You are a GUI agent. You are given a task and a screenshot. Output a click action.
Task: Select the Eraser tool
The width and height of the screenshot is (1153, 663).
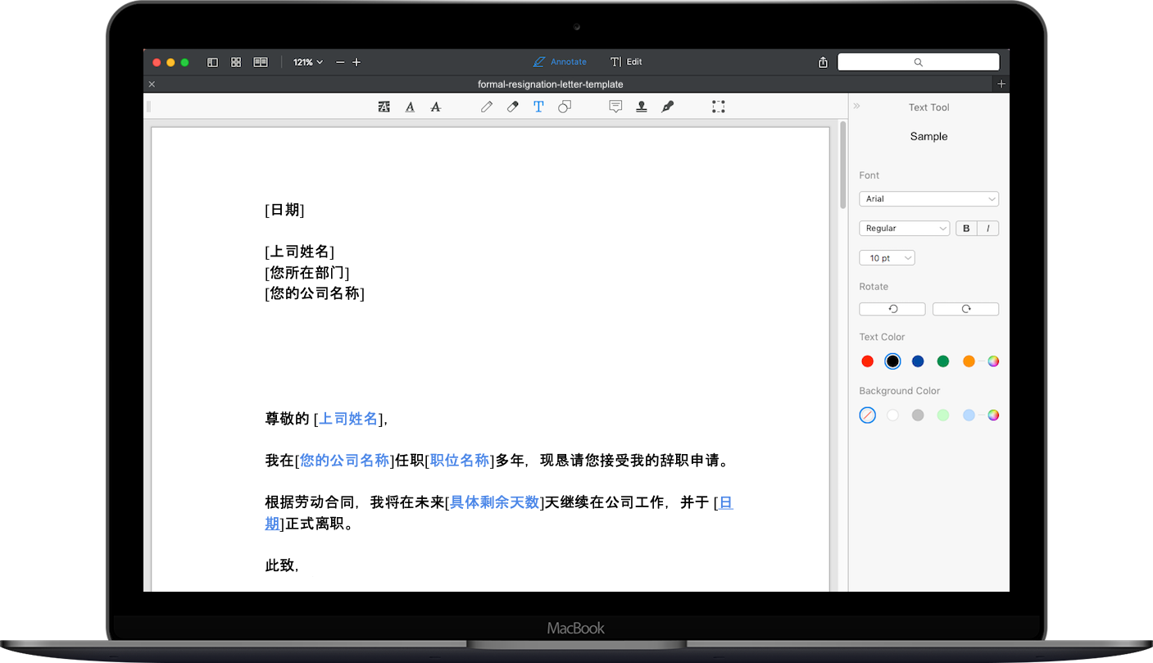pos(513,107)
